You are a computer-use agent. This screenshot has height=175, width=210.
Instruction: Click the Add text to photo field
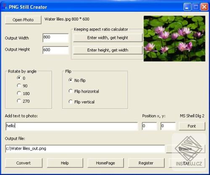click(x=72, y=126)
